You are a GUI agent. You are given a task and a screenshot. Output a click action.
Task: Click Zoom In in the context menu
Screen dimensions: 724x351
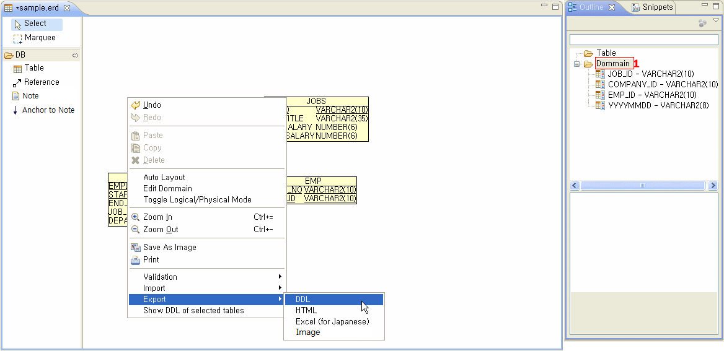tap(157, 217)
